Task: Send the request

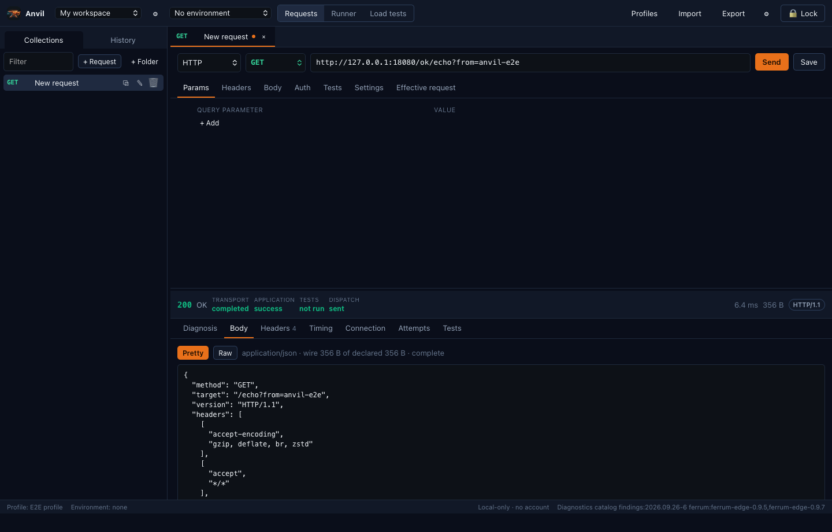Action: tap(772, 62)
